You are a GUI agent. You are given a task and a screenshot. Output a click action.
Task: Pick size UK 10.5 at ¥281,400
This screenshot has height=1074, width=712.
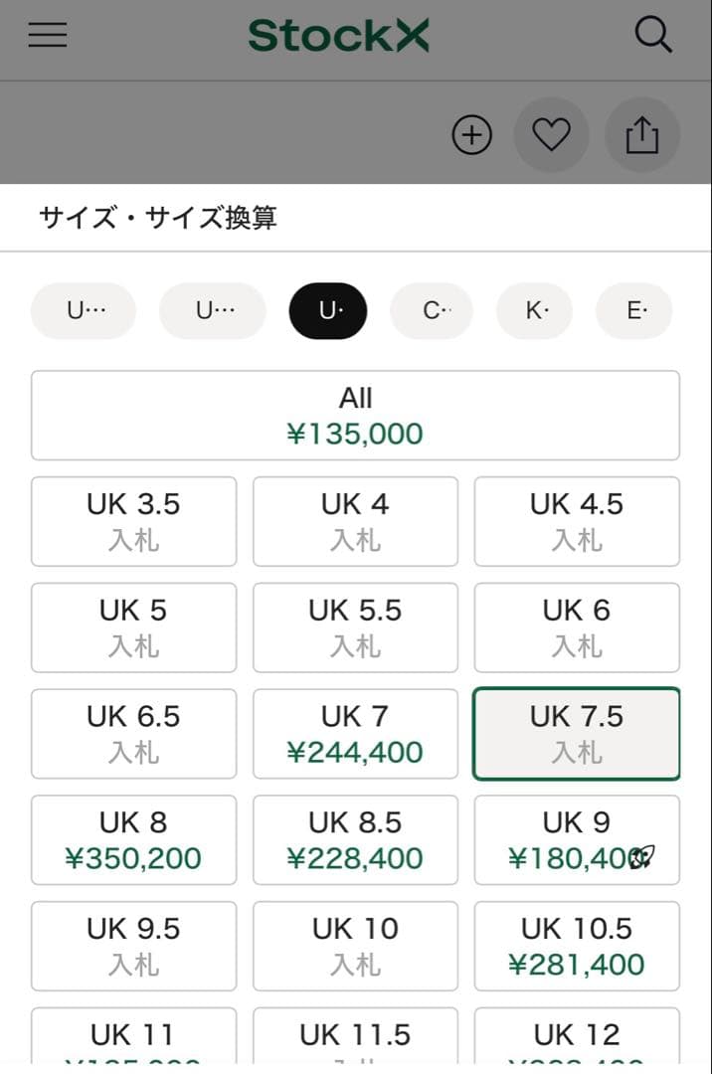[x=577, y=946]
